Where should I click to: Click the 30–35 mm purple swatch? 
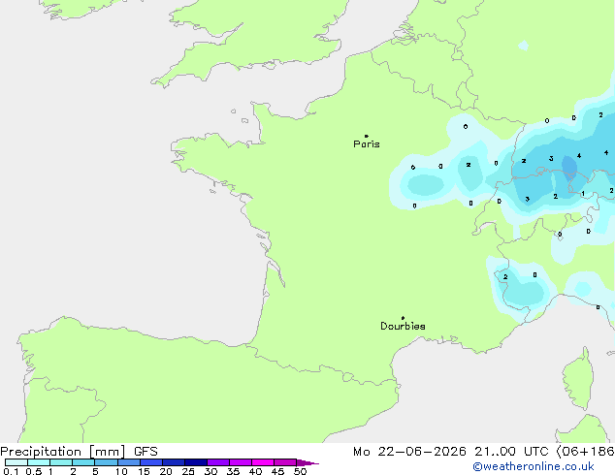[218, 462]
